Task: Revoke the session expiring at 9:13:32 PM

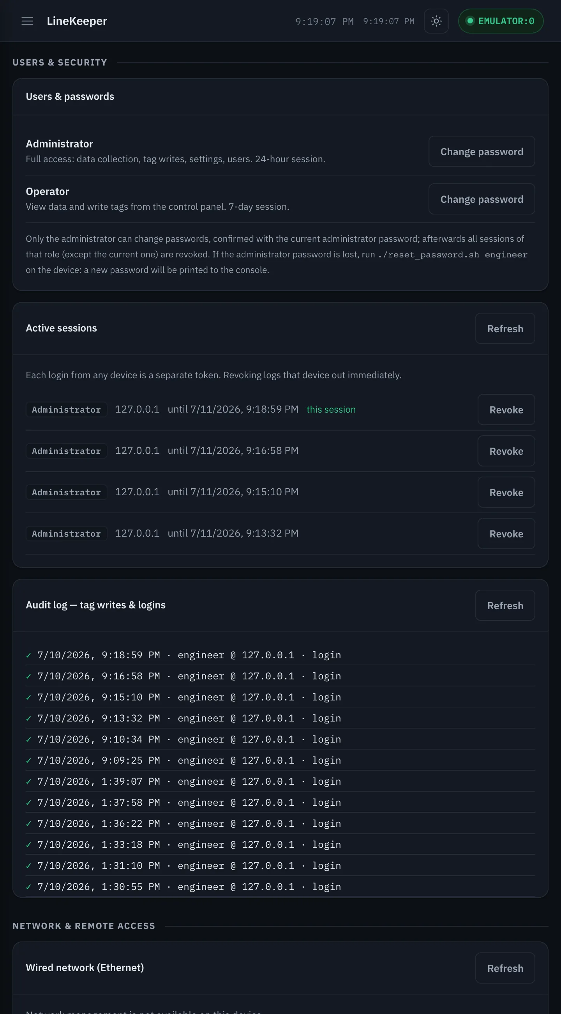Action: tap(506, 534)
